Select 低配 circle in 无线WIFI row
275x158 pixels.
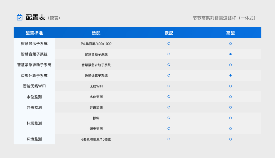tap(169, 86)
